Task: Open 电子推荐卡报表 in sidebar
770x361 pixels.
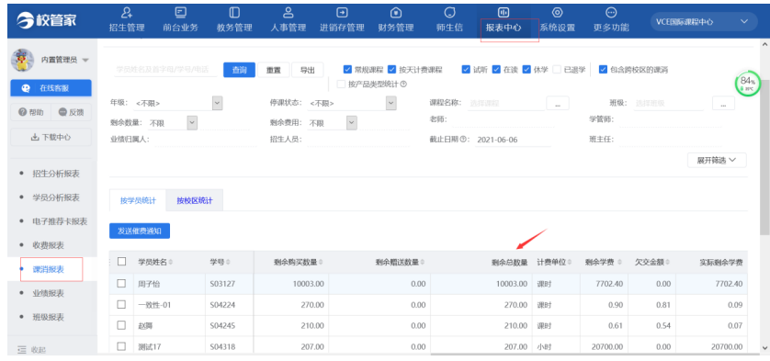Action: [60, 221]
